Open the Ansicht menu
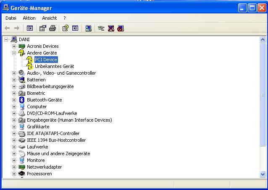 point(49,18)
